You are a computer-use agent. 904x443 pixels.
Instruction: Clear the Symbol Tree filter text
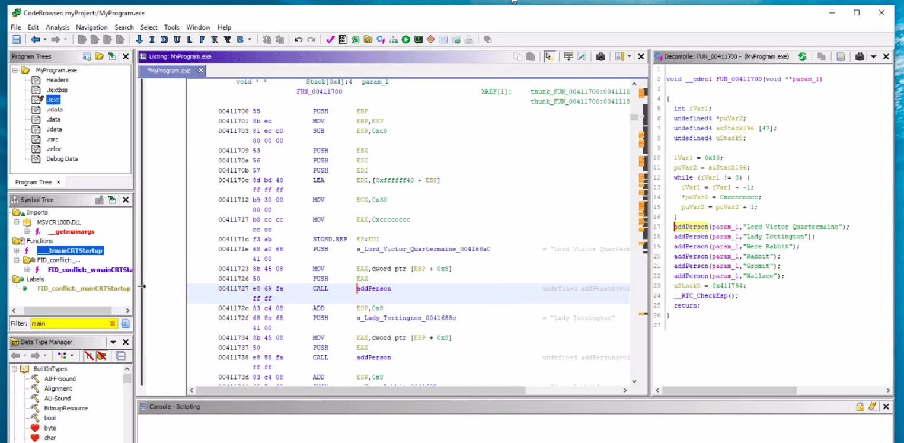112,323
